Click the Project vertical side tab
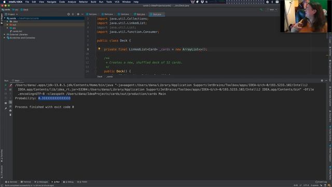 (x=2, y=19)
